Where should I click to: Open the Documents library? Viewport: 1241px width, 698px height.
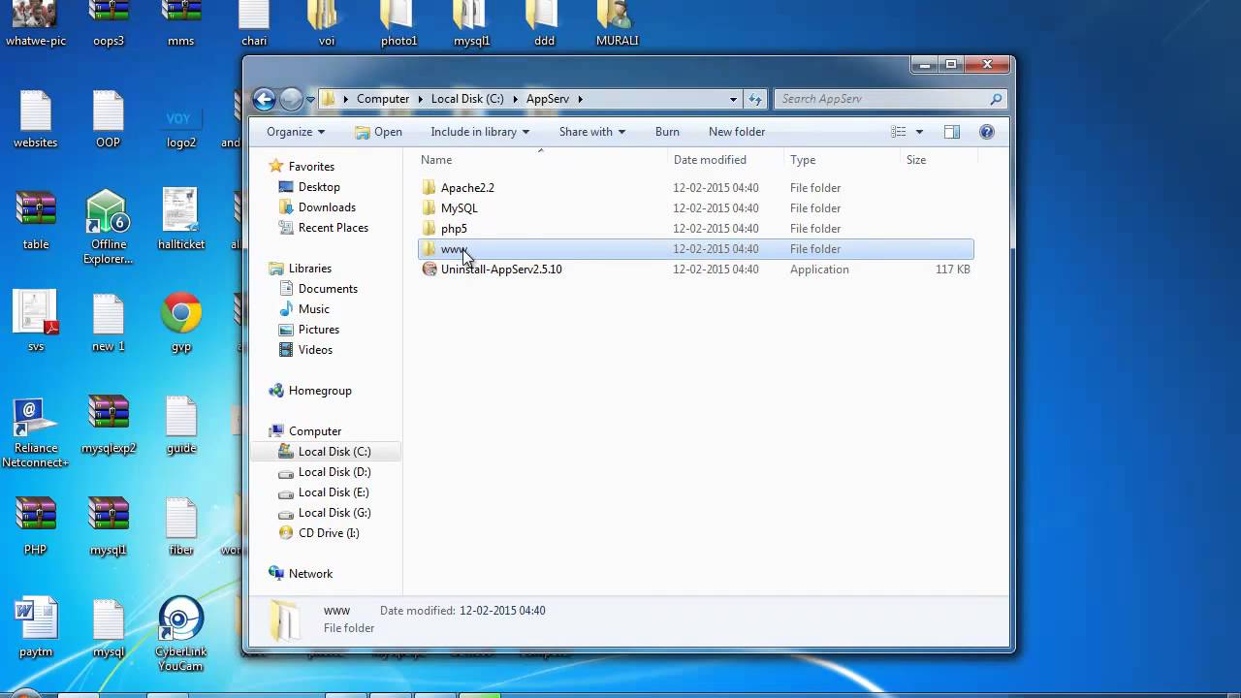pyautogui.click(x=327, y=289)
